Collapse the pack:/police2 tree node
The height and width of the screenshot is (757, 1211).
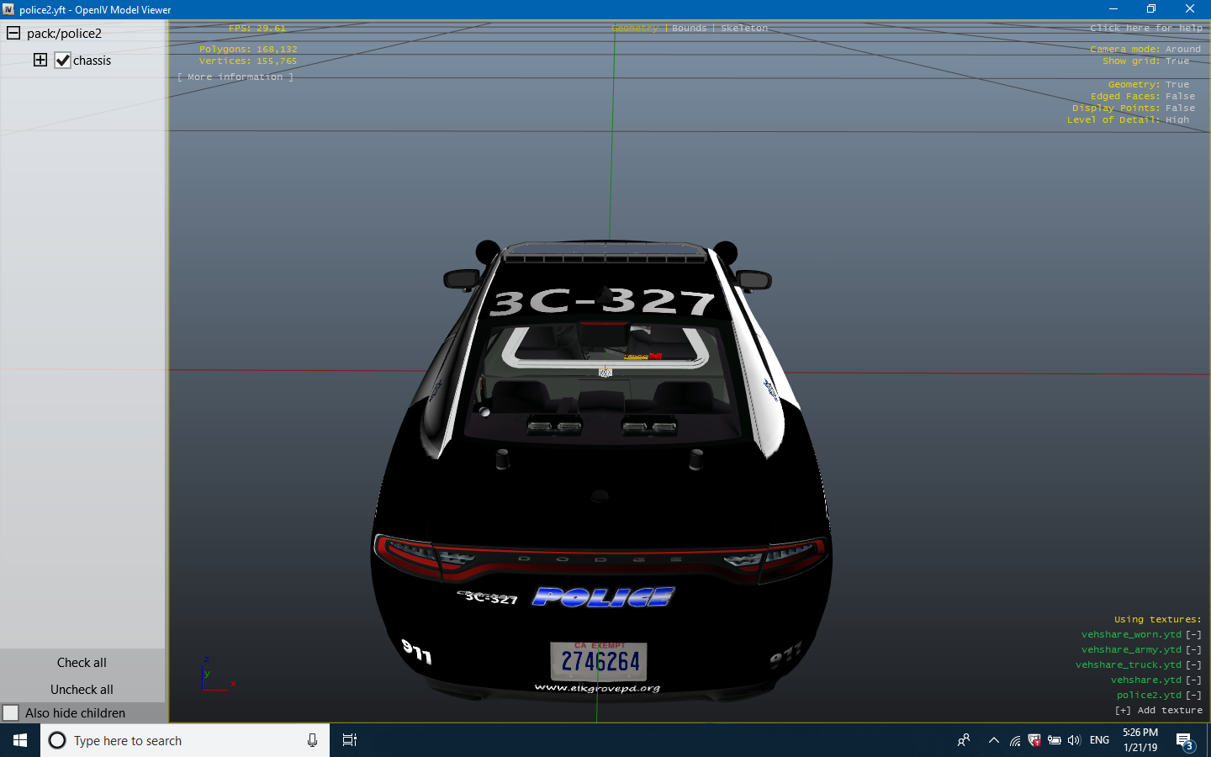[13, 34]
